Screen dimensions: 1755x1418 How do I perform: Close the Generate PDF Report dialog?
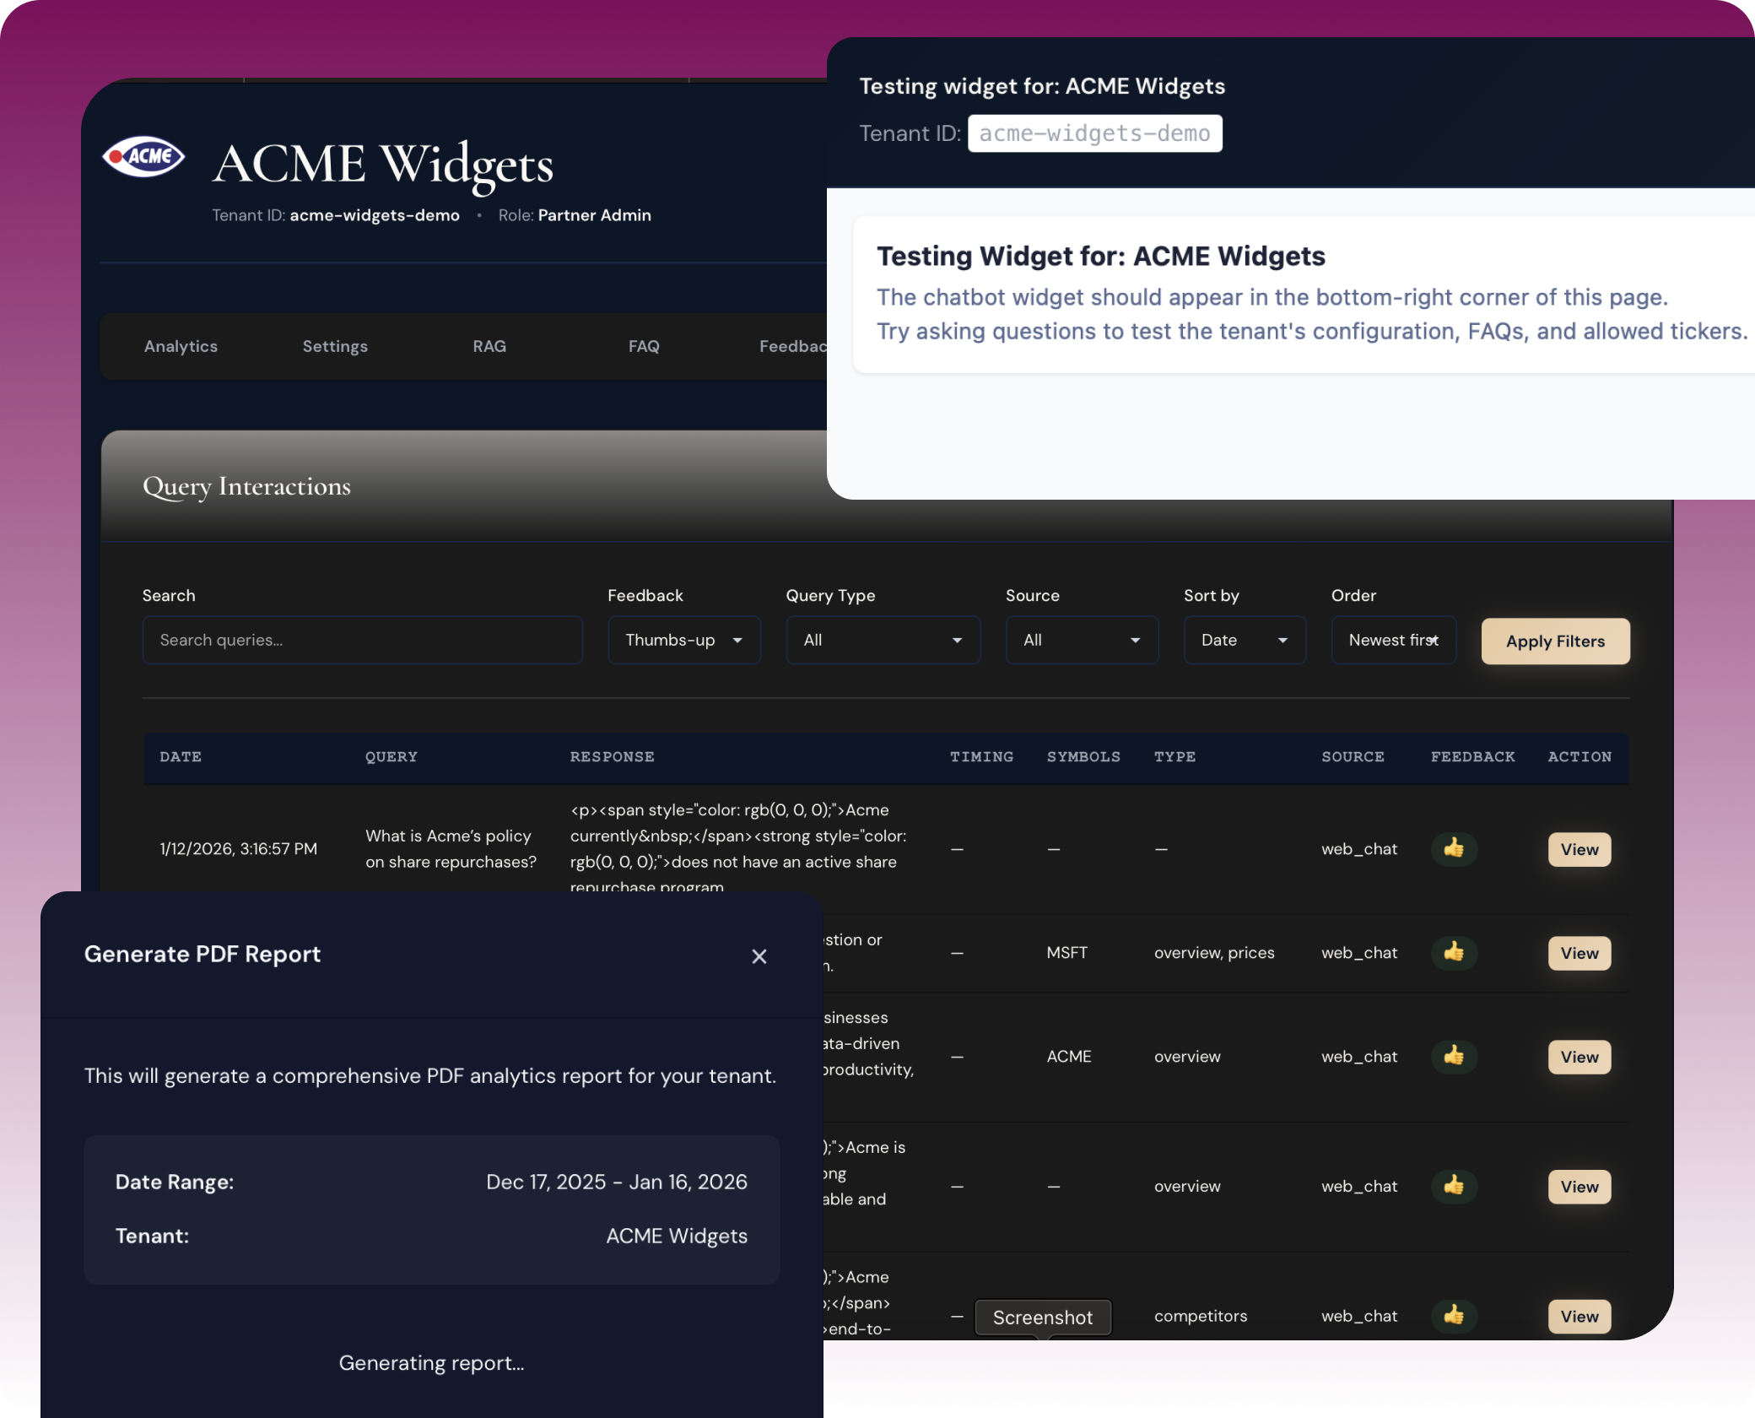[759, 956]
